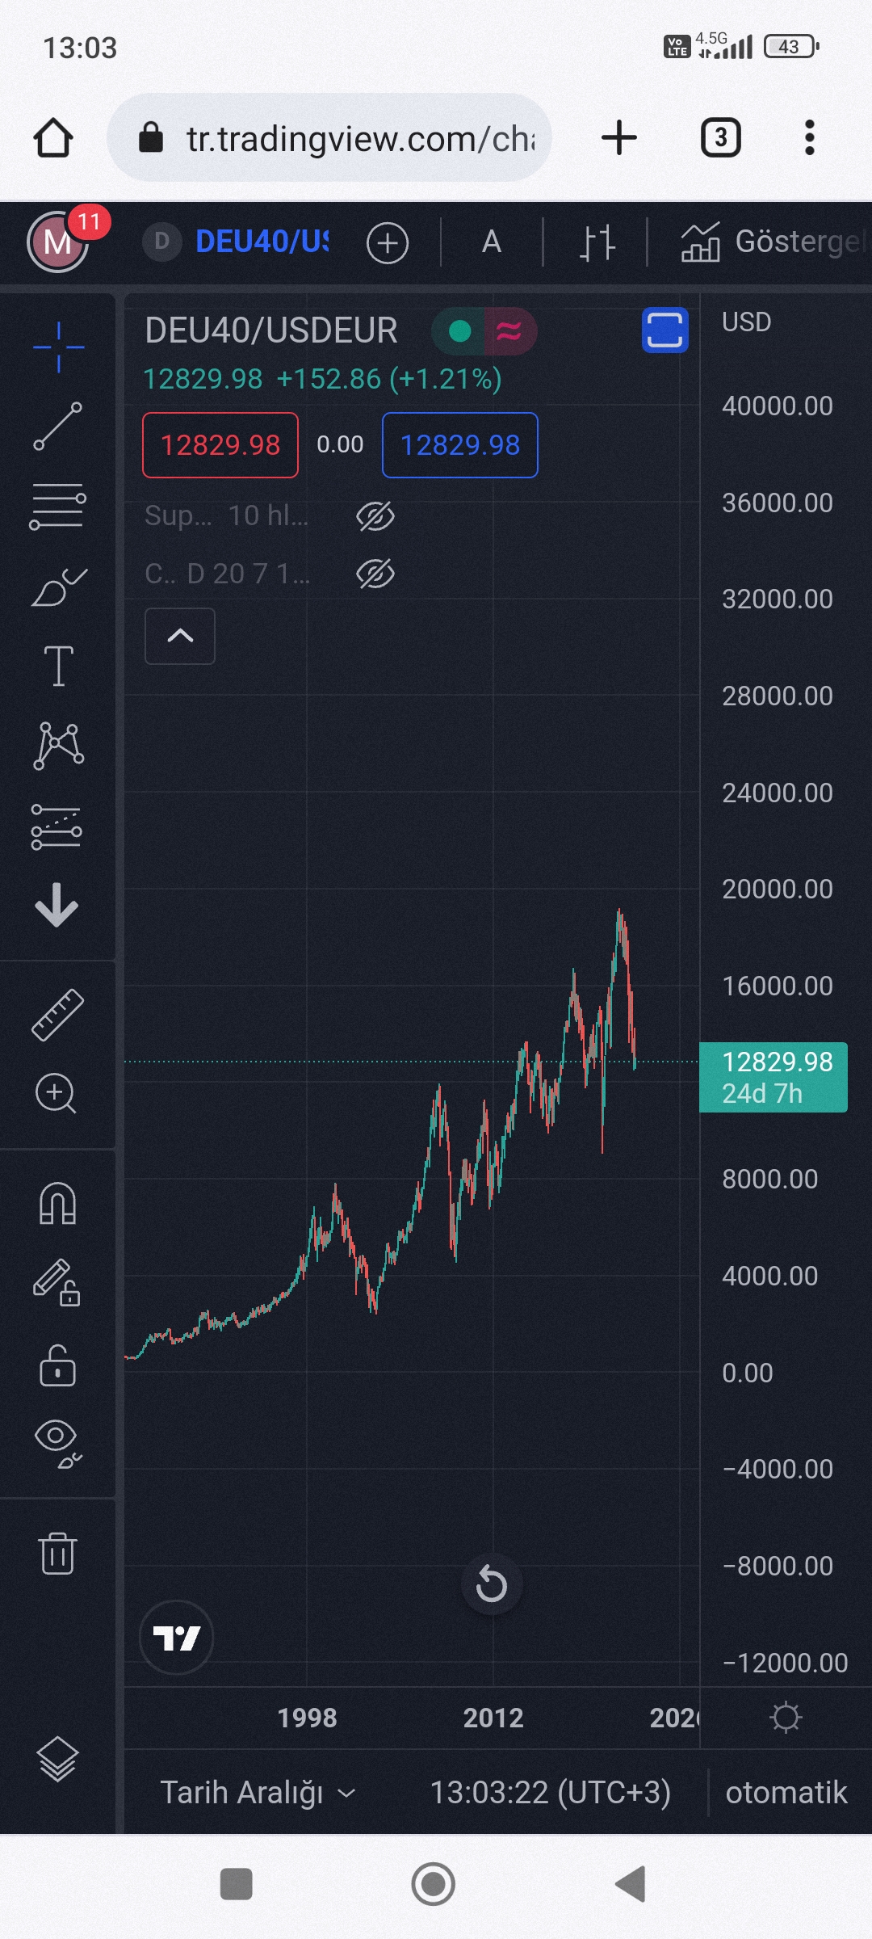This screenshot has height=1939, width=872.
Task: Toggle magnet mode icon
Action: [57, 1204]
